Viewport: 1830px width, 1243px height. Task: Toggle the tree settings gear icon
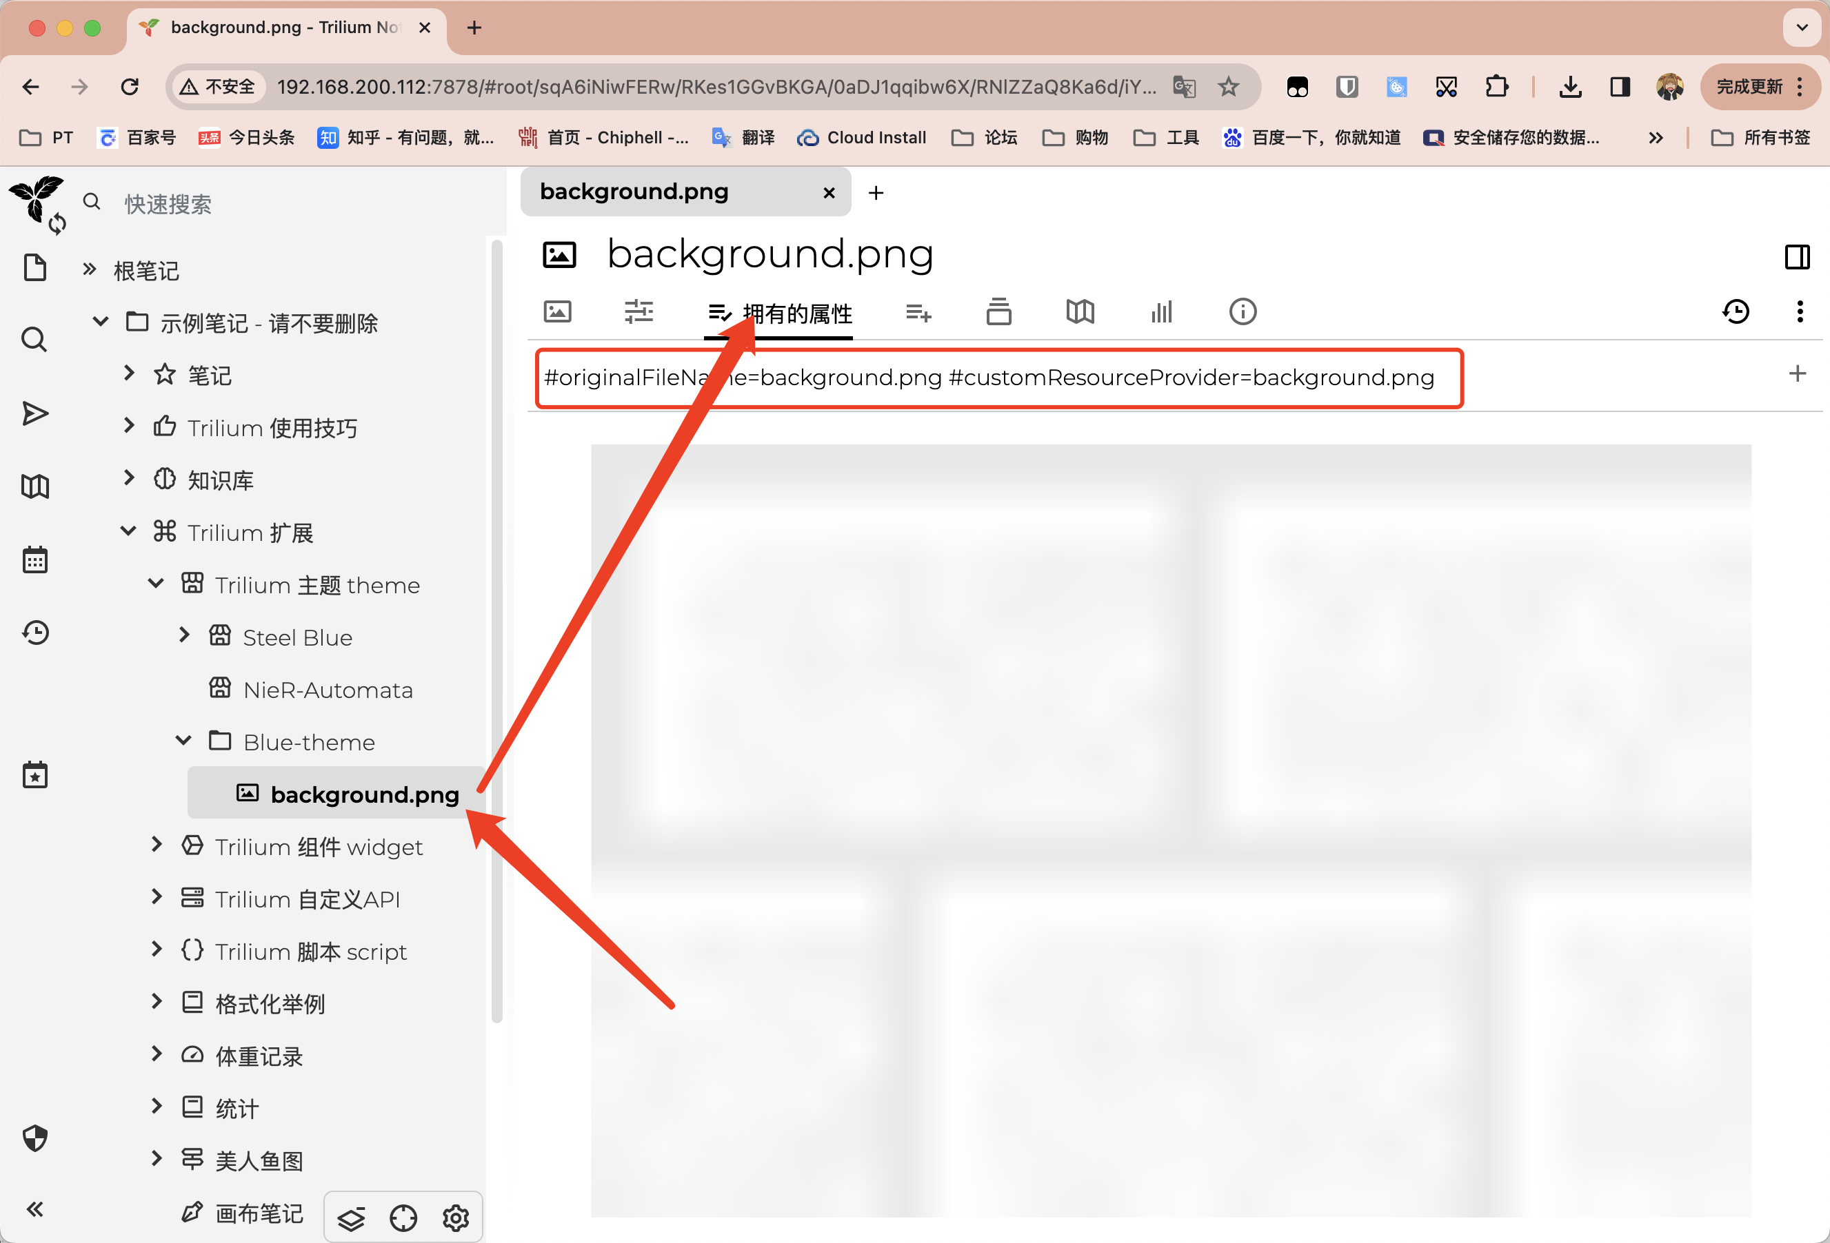[455, 1218]
